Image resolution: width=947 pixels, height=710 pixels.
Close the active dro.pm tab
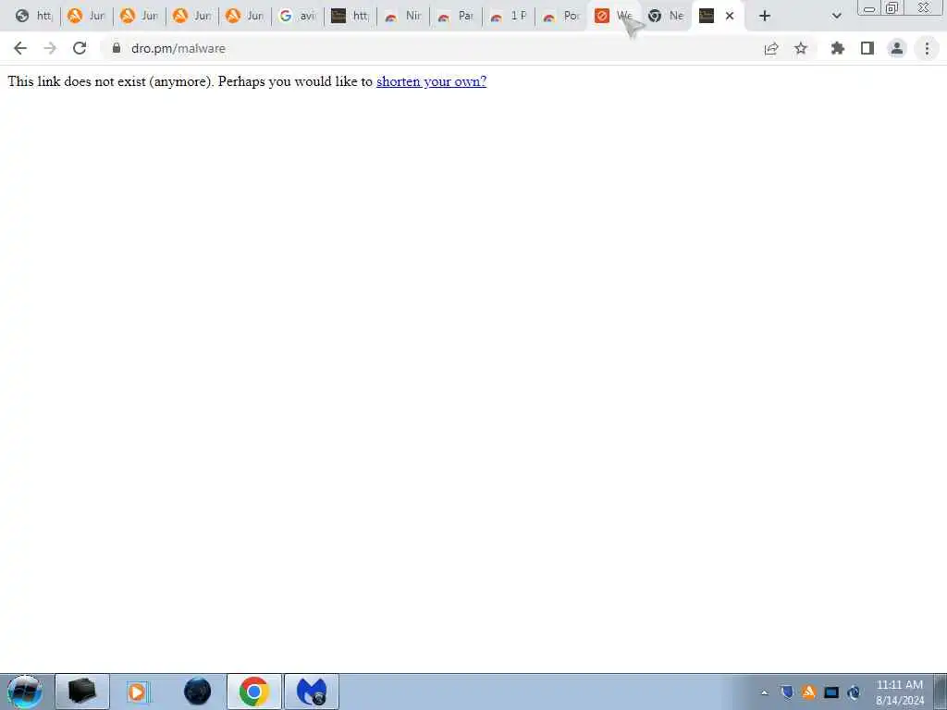pos(730,17)
